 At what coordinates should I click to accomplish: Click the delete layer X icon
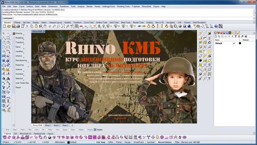click(222, 36)
